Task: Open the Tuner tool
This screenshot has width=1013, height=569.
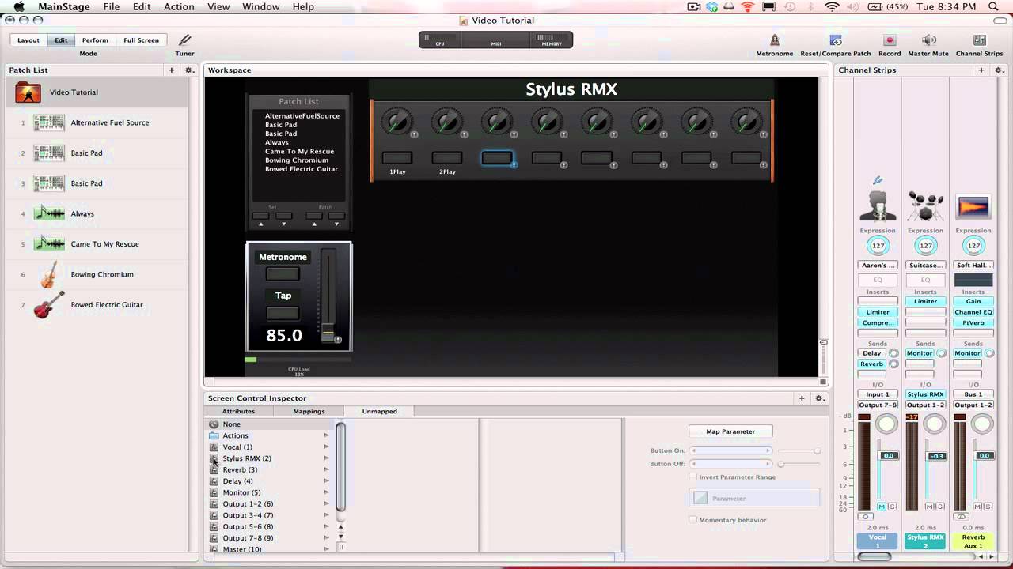Action: 184,40
